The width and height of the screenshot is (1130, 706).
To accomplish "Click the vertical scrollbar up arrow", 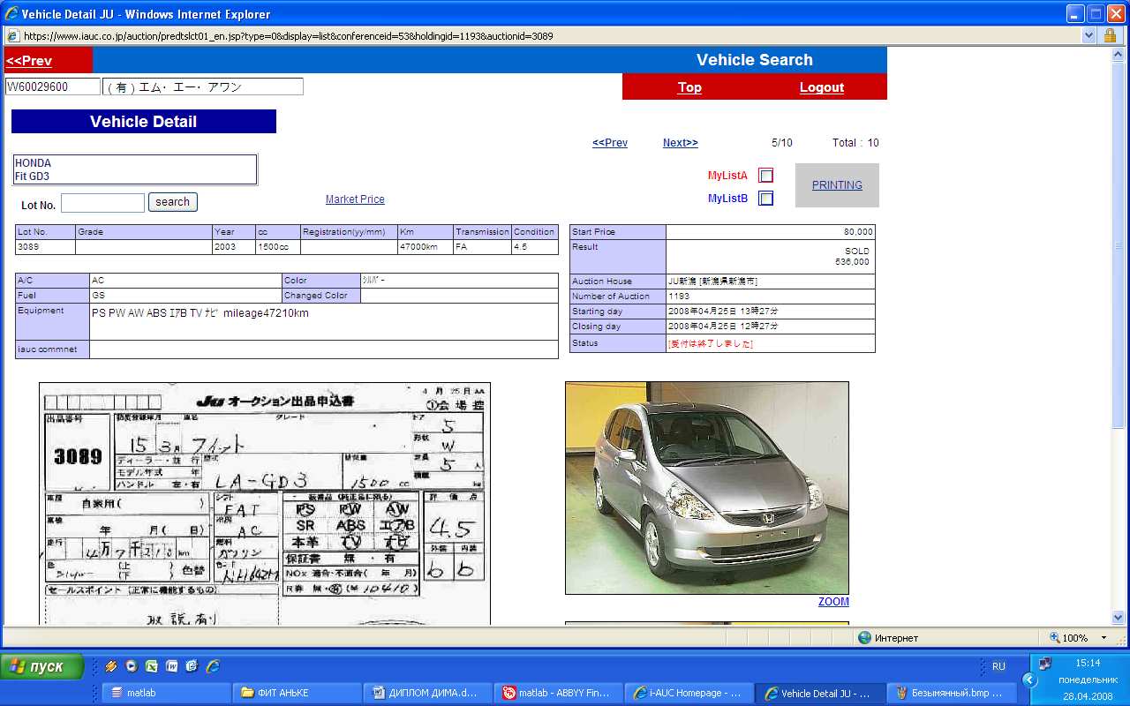I will click(1119, 55).
